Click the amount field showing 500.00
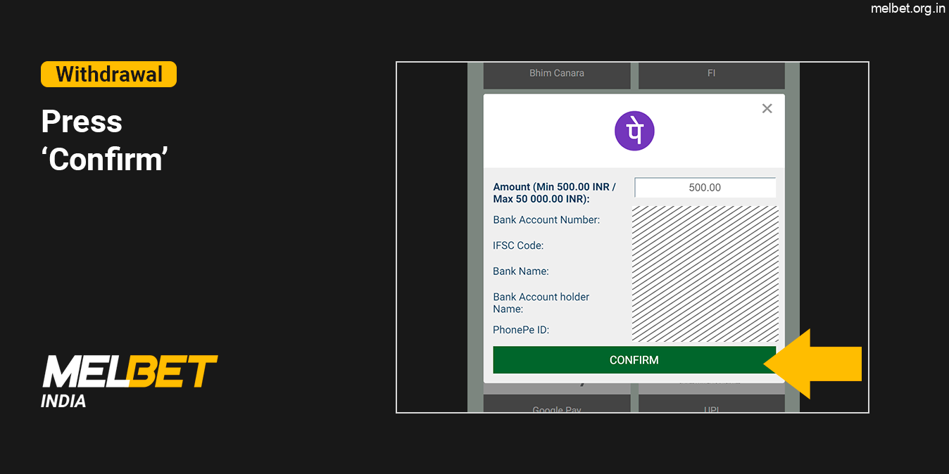949x474 pixels. tap(705, 187)
